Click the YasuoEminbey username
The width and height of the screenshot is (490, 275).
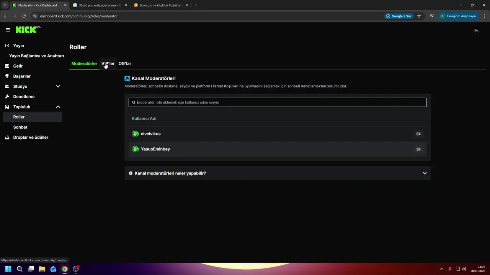click(x=155, y=149)
